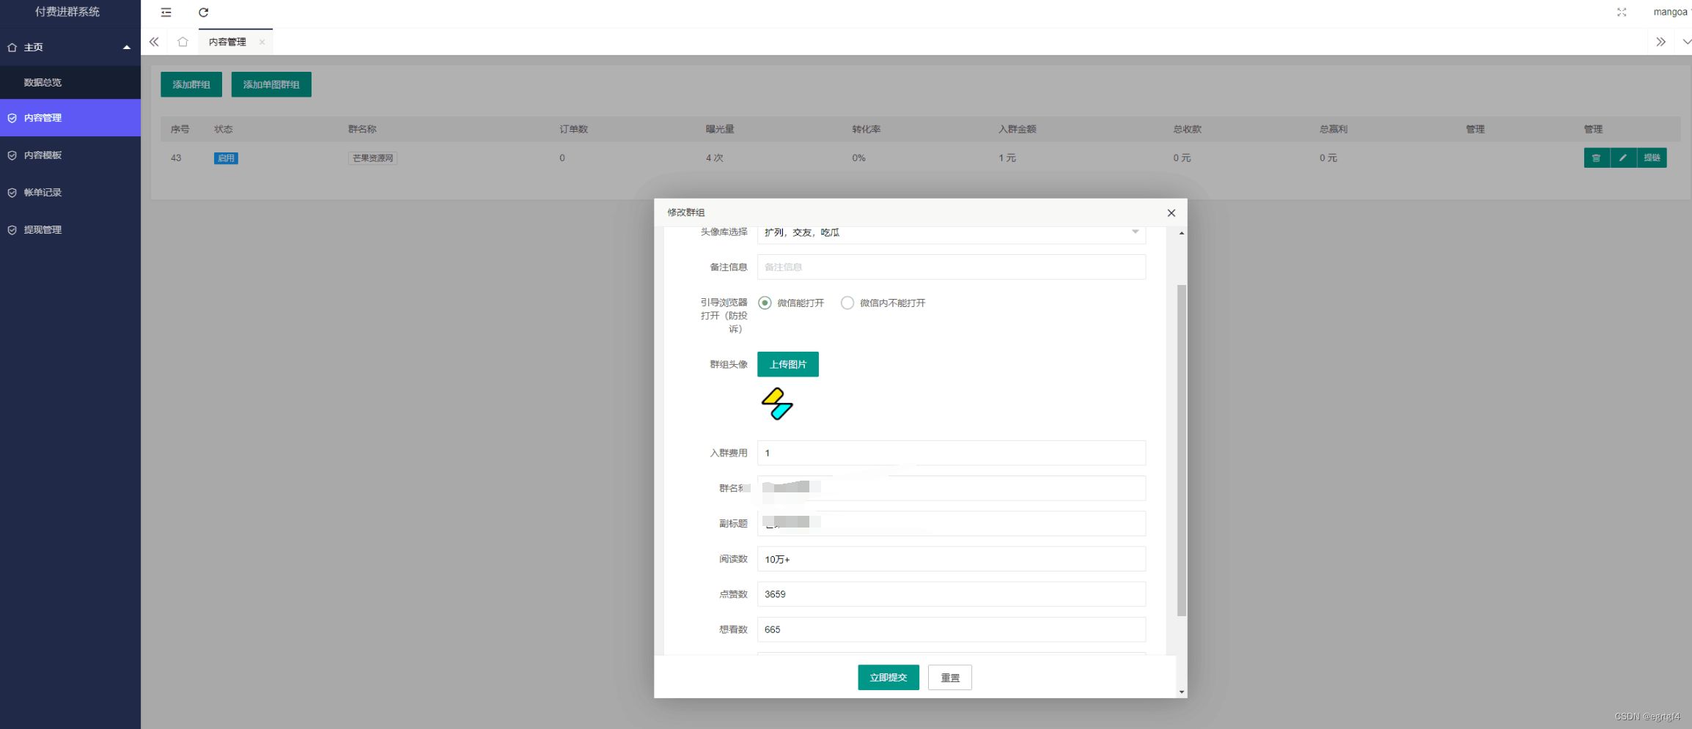Close the 修改群组 dialog with X
This screenshot has width=1692, height=729.
point(1171,213)
